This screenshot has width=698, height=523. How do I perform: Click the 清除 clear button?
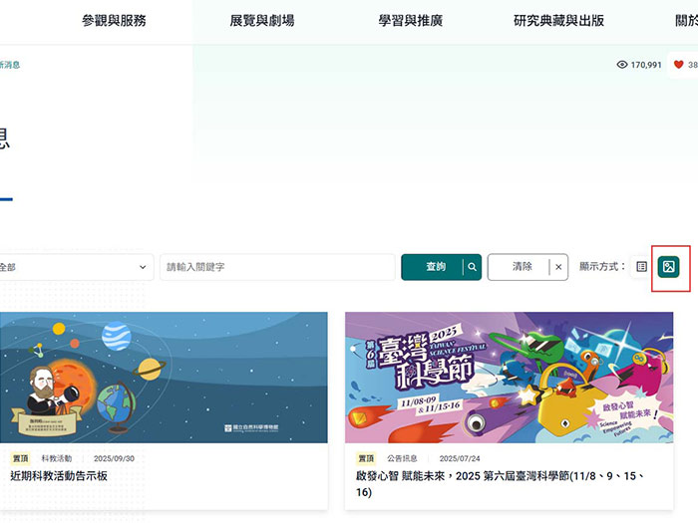(522, 267)
